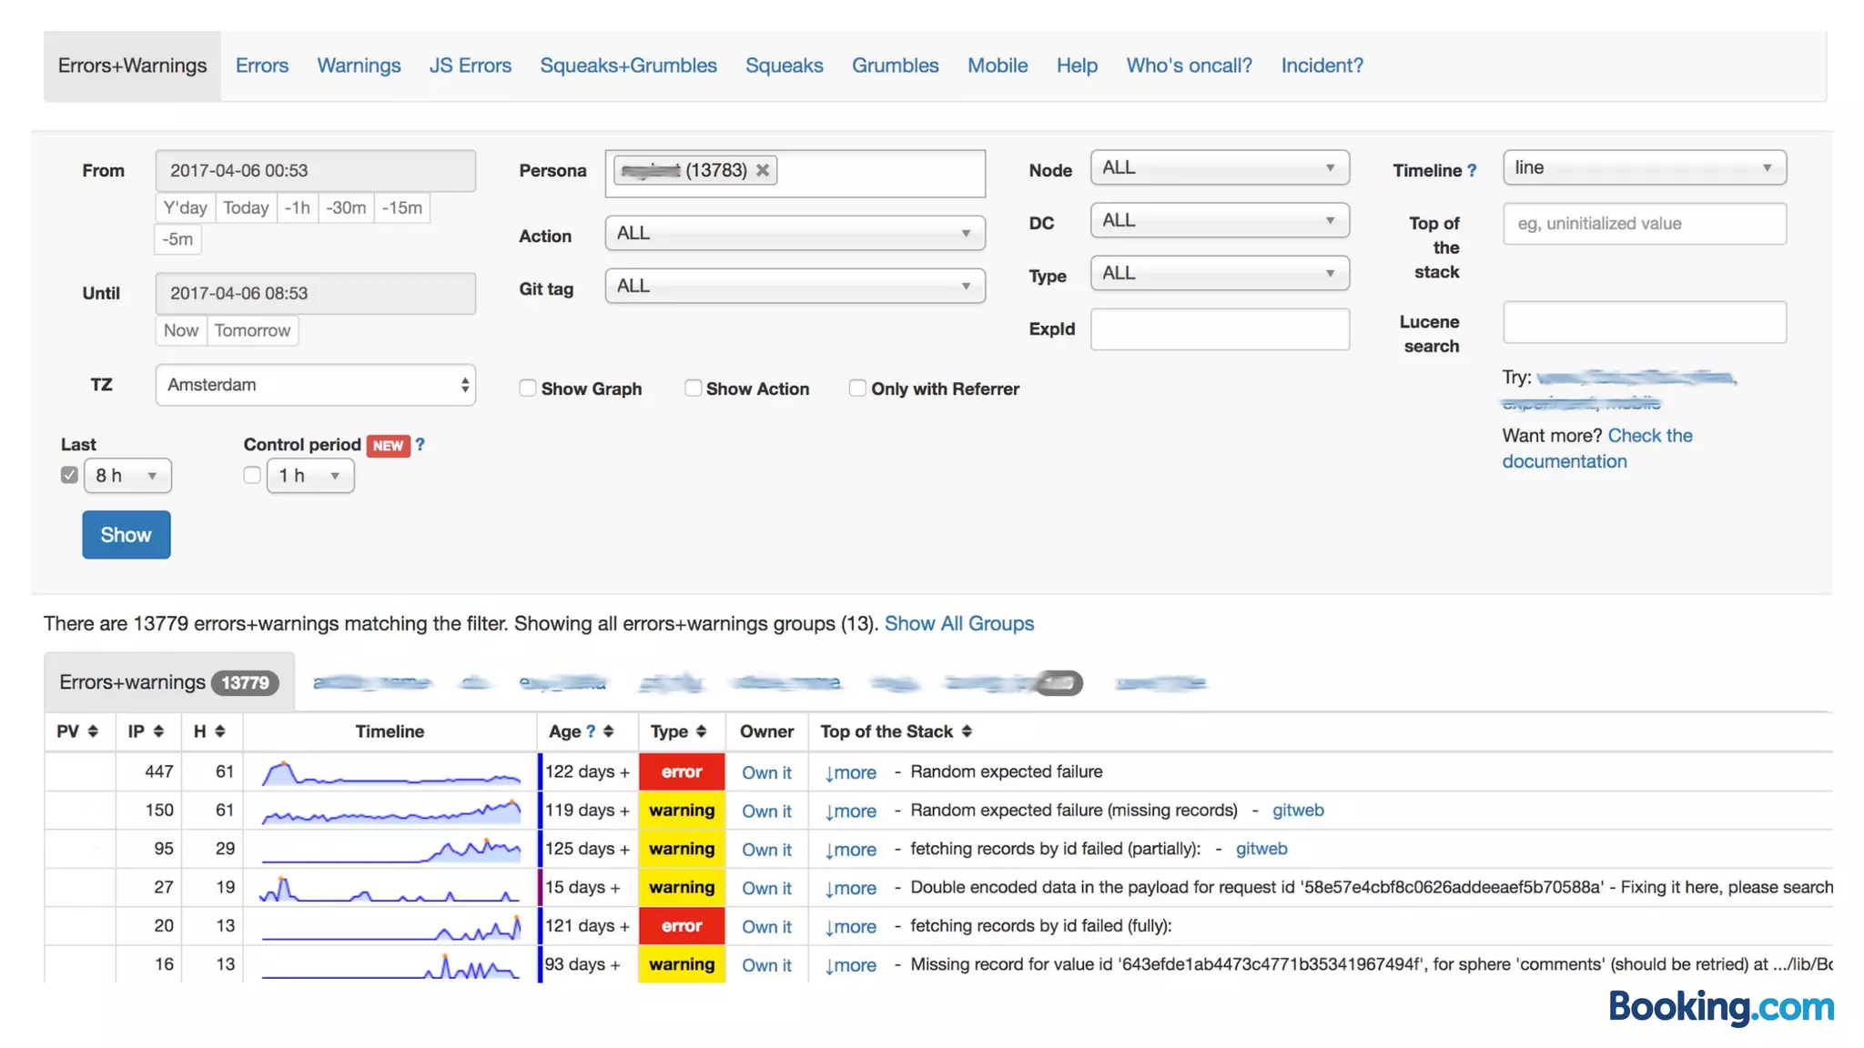This screenshot has width=1864, height=1048.
Task: Toggle Only with Referrer checkbox
Action: coord(857,388)
